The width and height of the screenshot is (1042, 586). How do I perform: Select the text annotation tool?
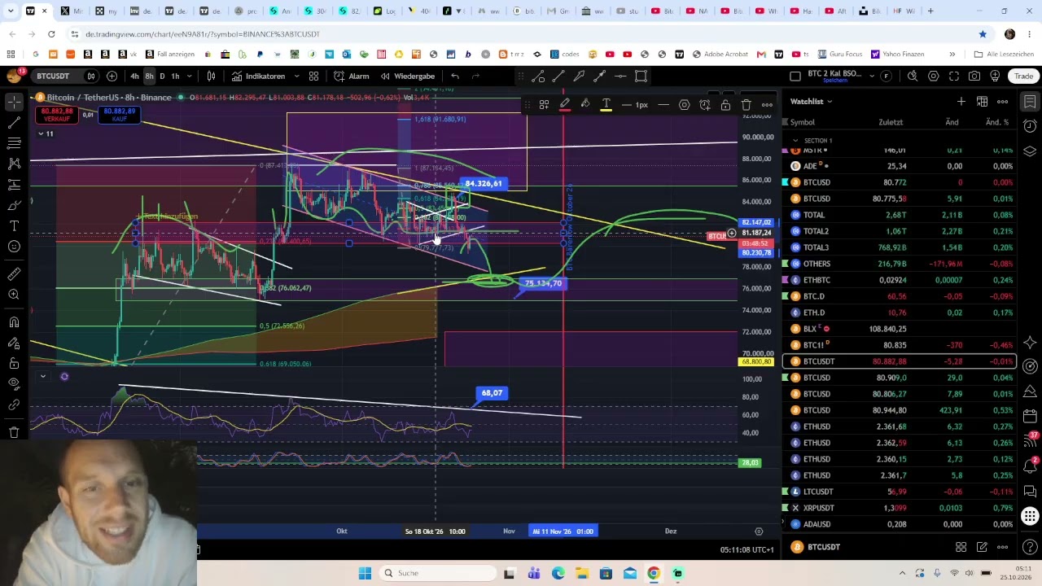14,225
